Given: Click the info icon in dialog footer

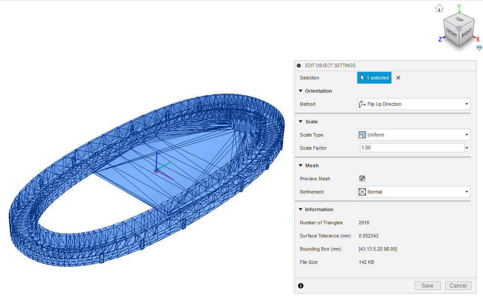Looking at the screenshot, I should (x=301, y=286).
